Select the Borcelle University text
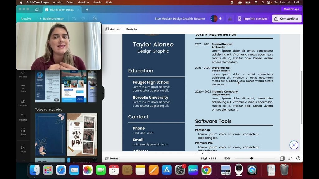This screenshot has height=179, width=319. pos(150,97)
